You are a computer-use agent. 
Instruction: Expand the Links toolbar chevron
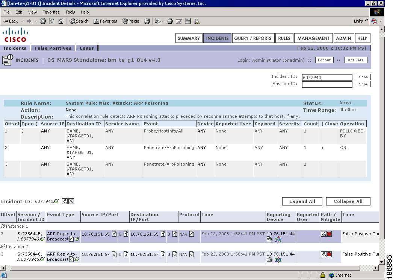coord(366,21)
